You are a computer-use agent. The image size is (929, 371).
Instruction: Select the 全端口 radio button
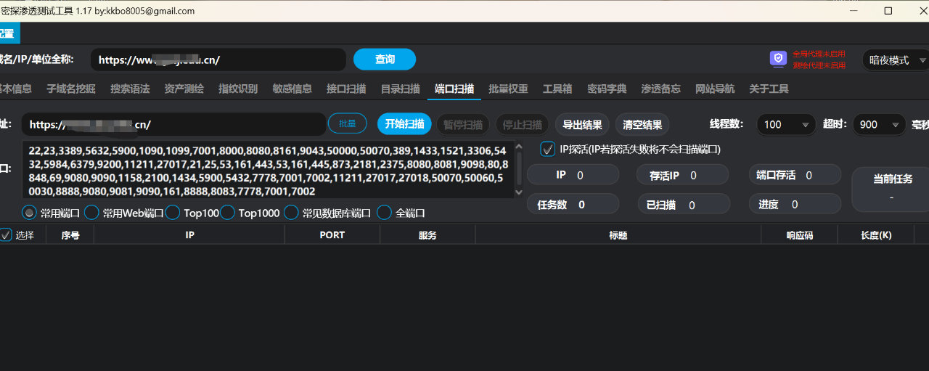[x=384, y=213]
